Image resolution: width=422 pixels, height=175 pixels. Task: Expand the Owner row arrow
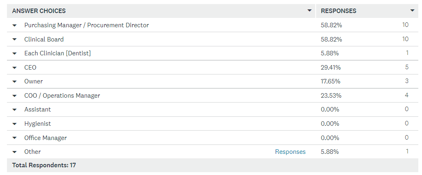tap(15, 82)
